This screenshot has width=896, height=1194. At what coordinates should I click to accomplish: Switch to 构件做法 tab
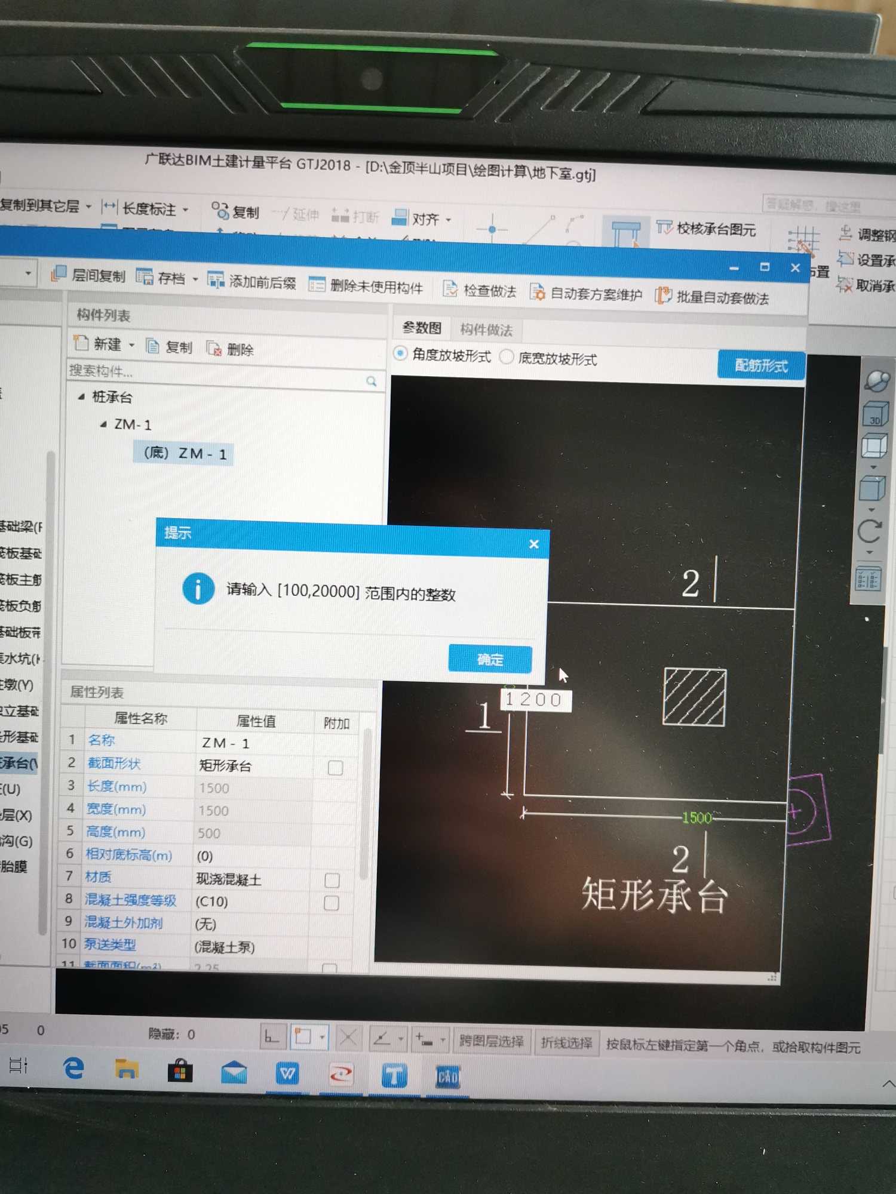486,330
